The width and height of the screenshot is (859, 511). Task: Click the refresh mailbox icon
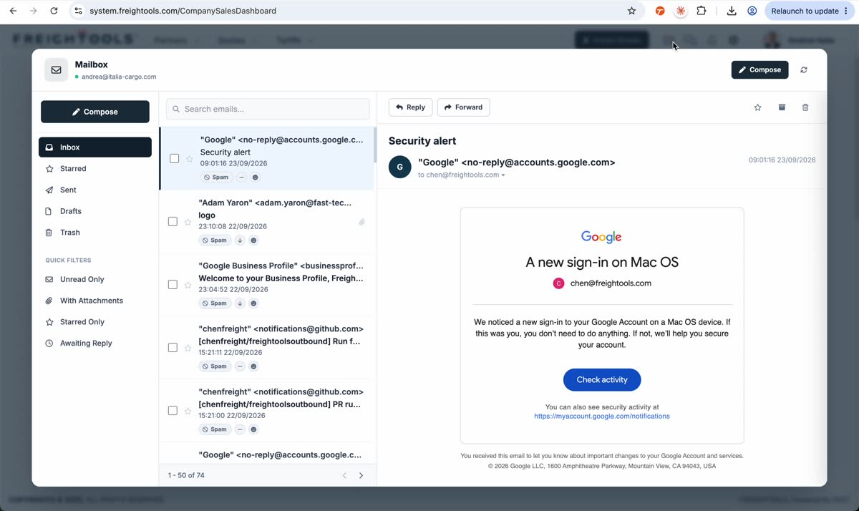click(x=804, y=70)
